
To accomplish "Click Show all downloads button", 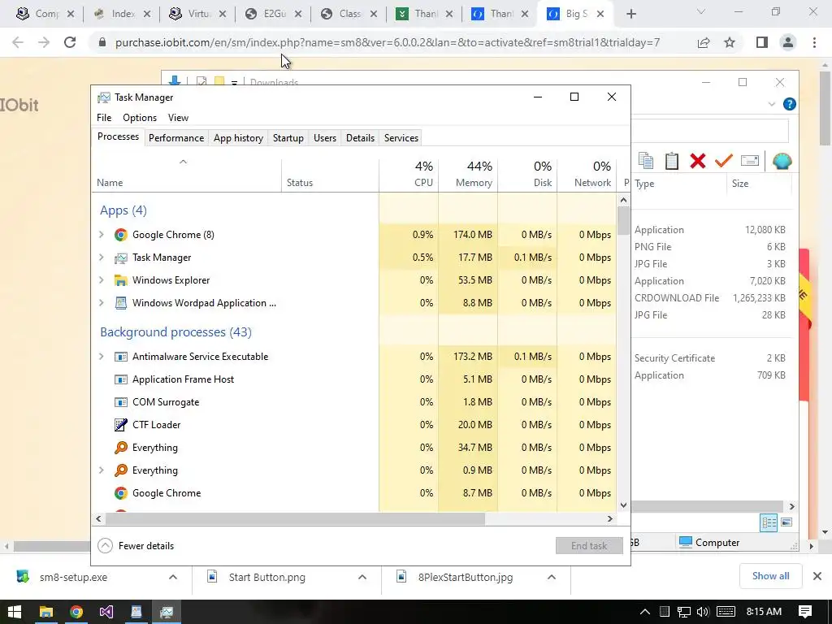I will pos(770,576).
